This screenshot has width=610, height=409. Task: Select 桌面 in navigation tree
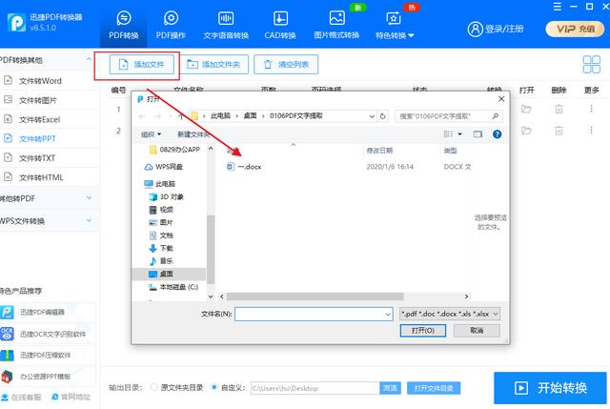pyautogui.click(x=161, y=274)
